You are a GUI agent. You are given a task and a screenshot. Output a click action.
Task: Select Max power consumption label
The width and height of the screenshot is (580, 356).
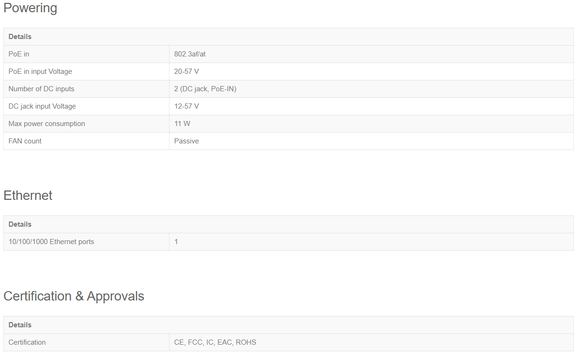pos(47,124)
